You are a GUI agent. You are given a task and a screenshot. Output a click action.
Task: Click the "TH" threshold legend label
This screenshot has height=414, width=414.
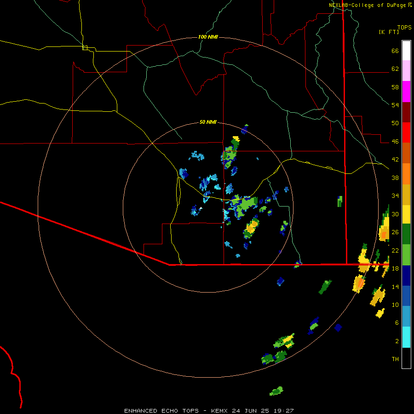pyautogui.click(x=395, y=359)
